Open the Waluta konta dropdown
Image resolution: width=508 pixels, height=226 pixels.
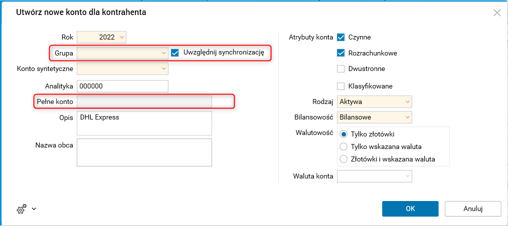407,176
